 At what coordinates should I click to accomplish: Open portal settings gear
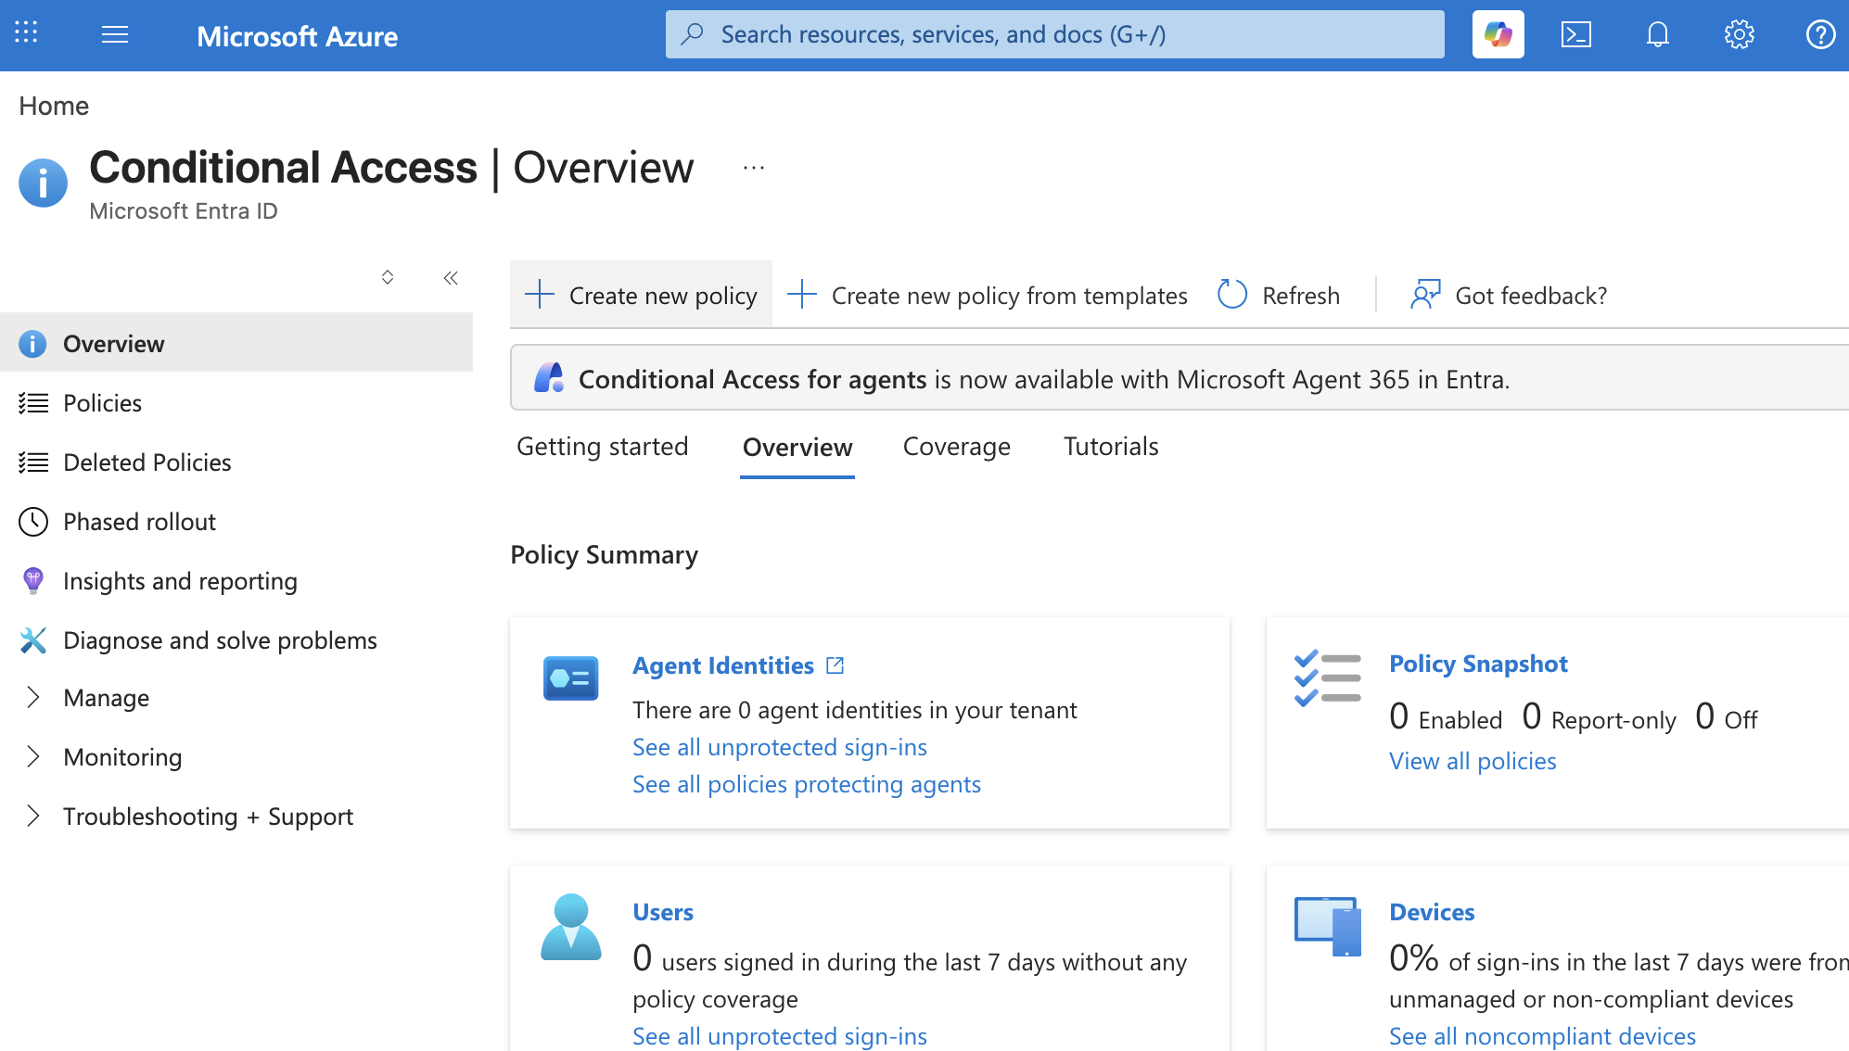[1739, 34]
